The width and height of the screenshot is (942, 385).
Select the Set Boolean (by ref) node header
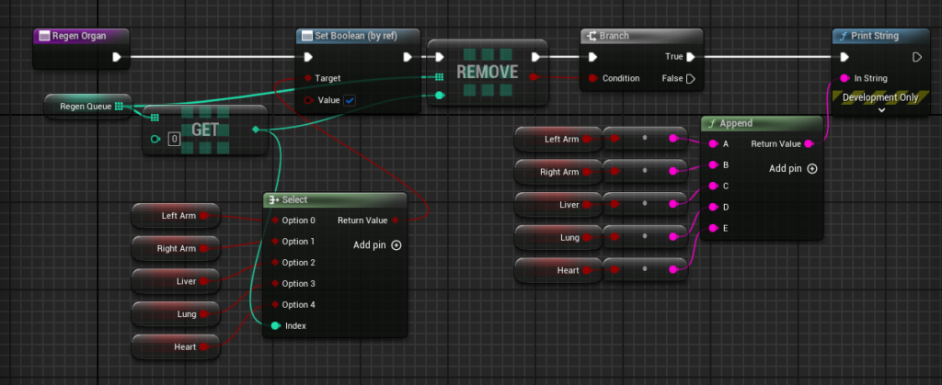(359, 36)
